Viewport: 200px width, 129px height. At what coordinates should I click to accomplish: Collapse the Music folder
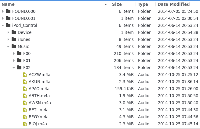pos(8,47)
